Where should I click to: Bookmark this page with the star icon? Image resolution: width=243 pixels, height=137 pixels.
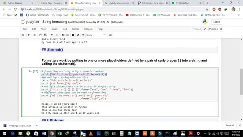tap(207, 9)
